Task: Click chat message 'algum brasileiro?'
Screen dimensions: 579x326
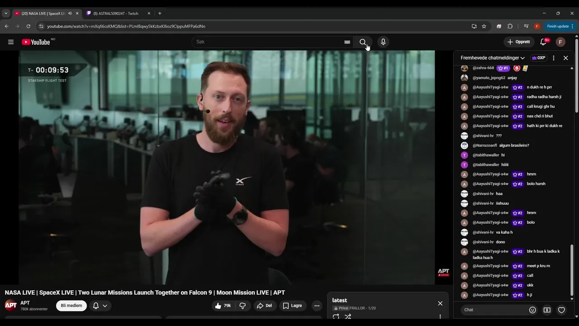Action: coord(514,145)
